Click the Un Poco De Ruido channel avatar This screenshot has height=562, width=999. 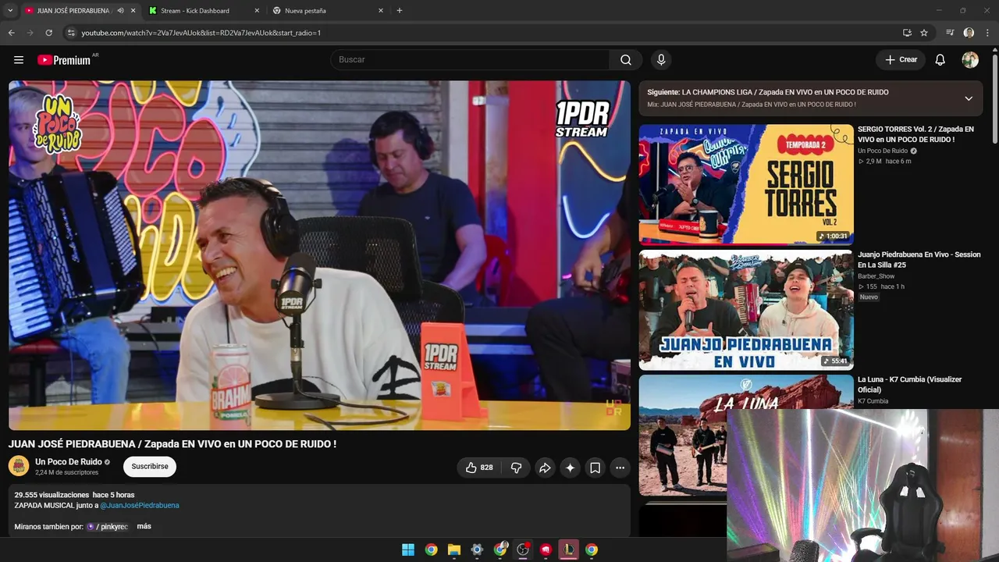(19, 466)
